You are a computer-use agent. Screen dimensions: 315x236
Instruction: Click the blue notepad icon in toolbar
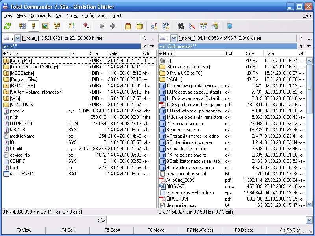pyautogui.click(x=230, y=26)
